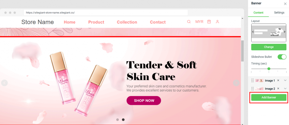The image size is (289, 125).
Task: Expand the Image 1 settings chevron
Action: coord(285,80)
